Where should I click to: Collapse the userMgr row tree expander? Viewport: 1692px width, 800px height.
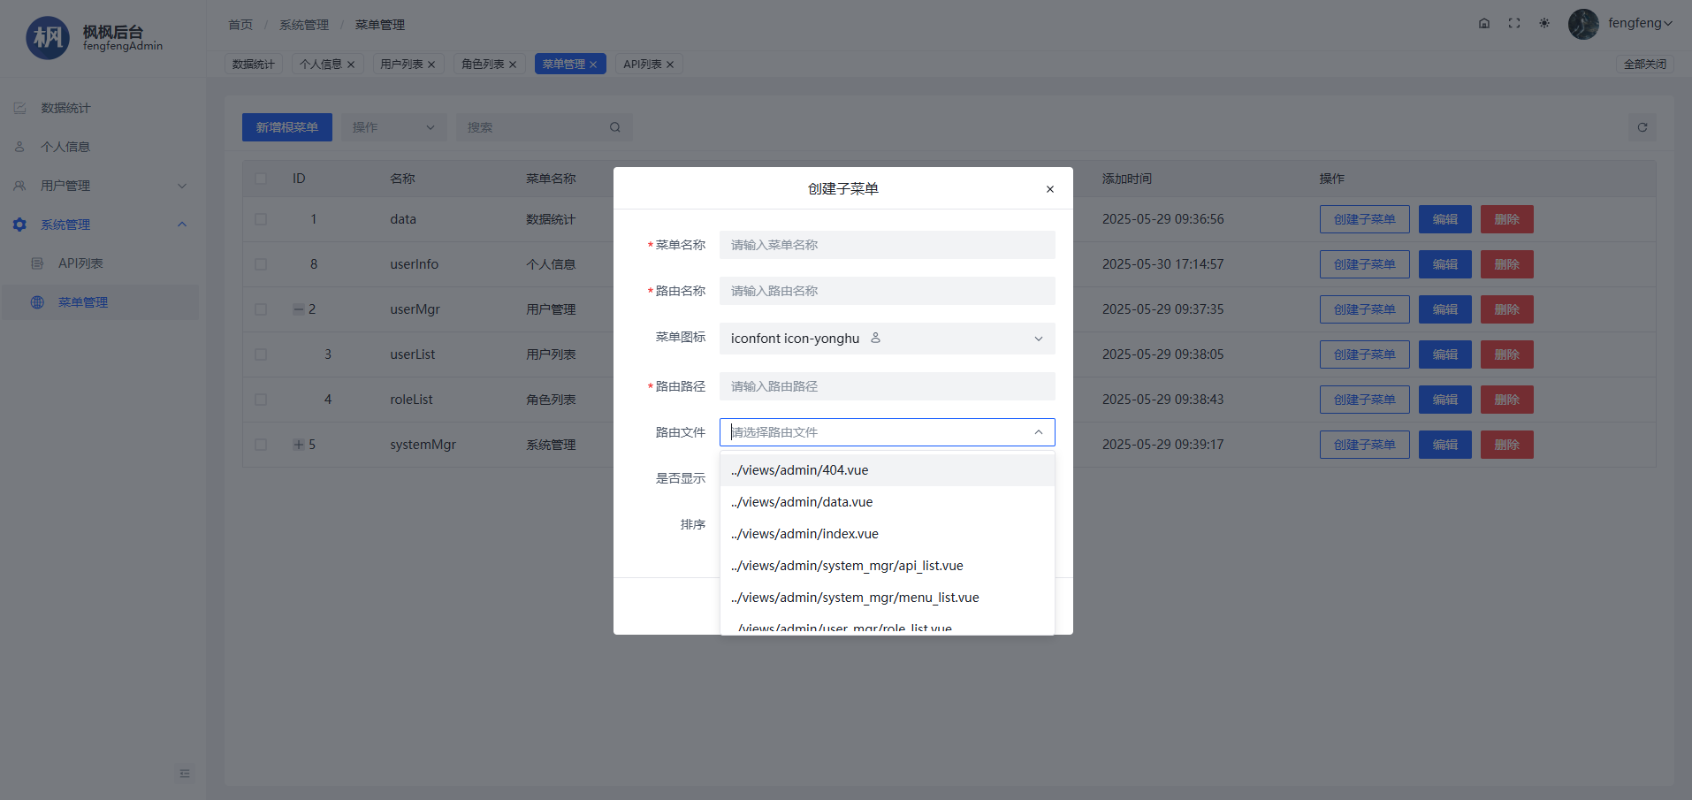click(x=299, y=309)
